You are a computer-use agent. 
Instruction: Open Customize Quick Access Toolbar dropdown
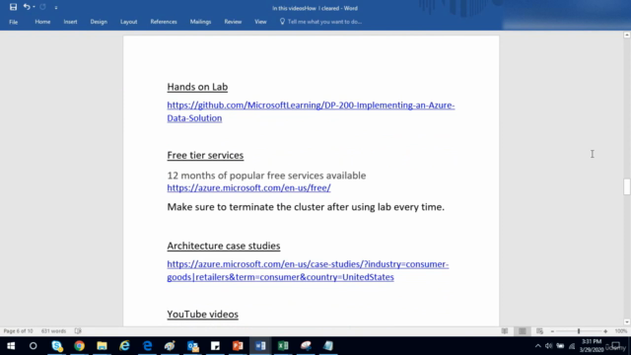(x=56, y=7)
